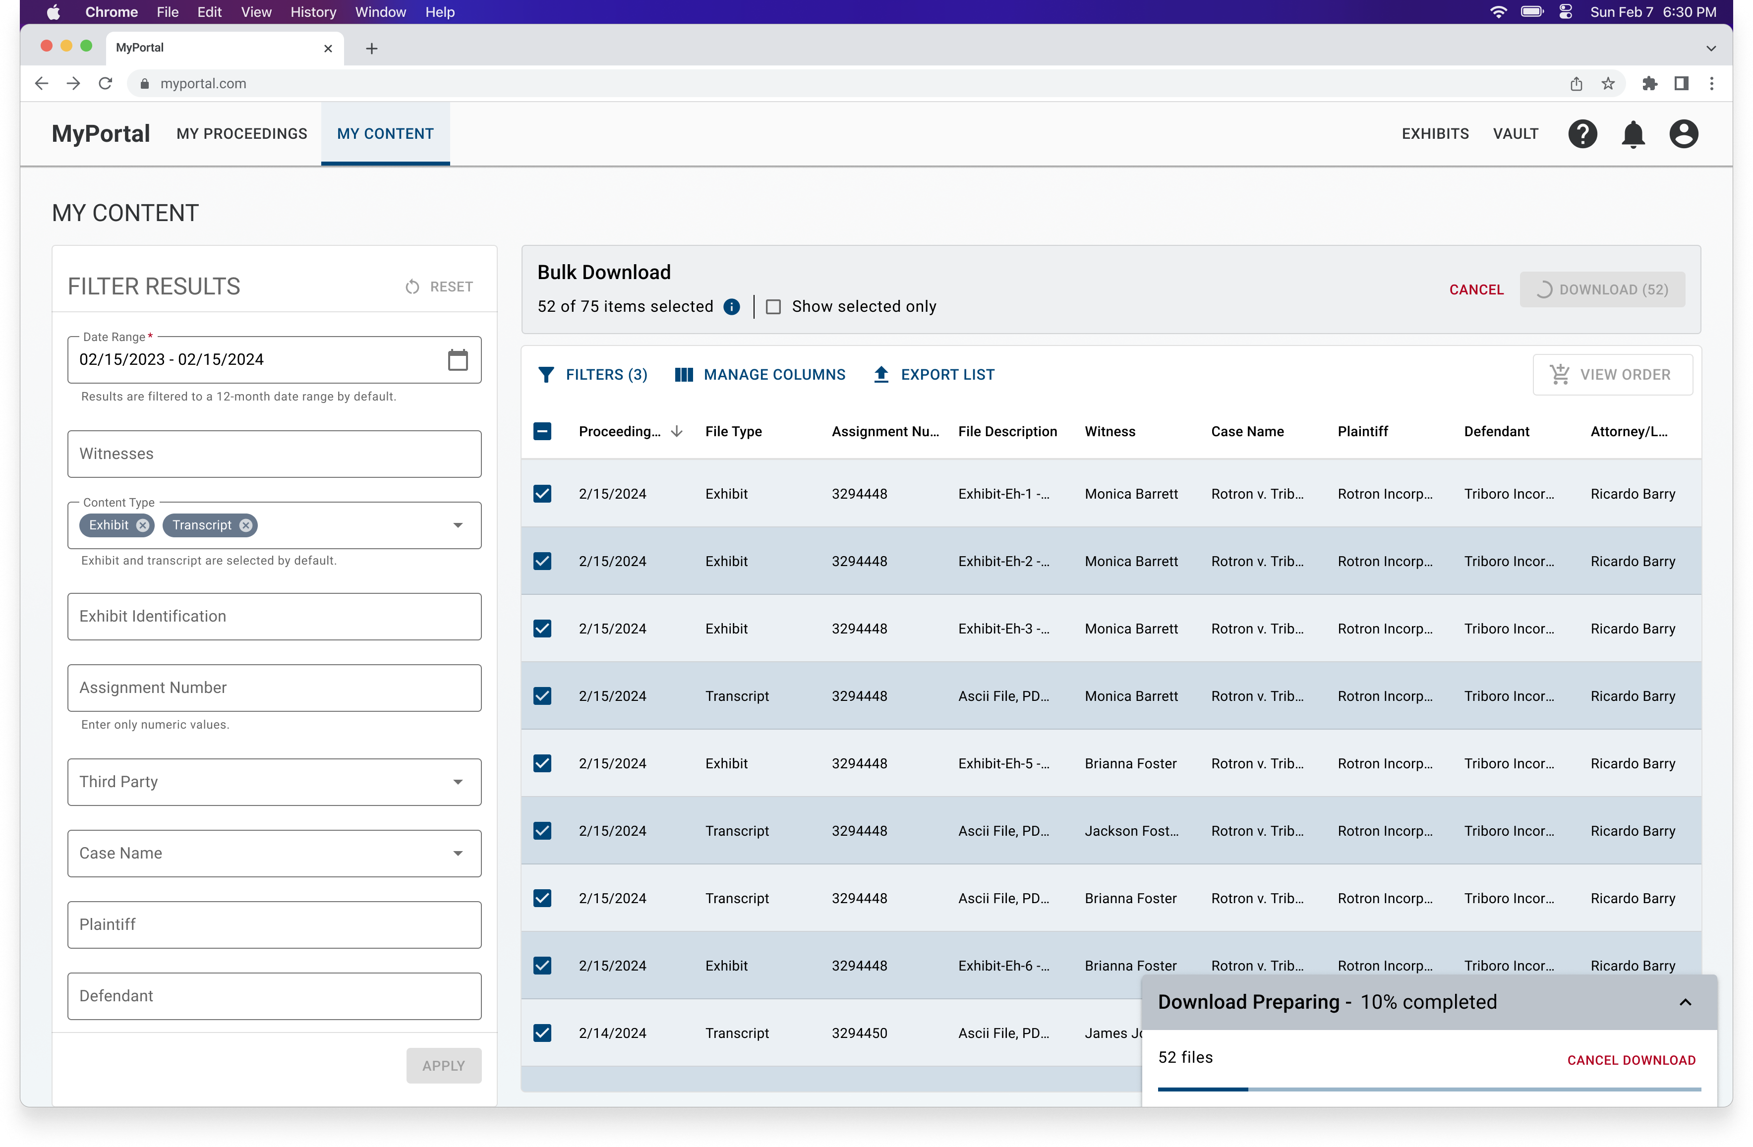Click the help question mark icon

1582,134
